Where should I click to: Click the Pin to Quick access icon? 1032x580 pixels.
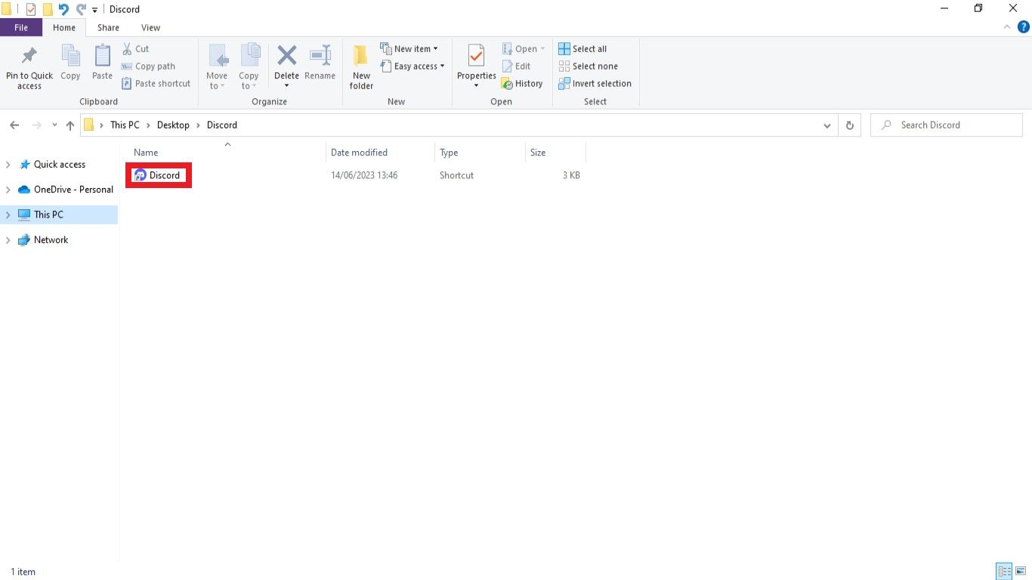29,65
